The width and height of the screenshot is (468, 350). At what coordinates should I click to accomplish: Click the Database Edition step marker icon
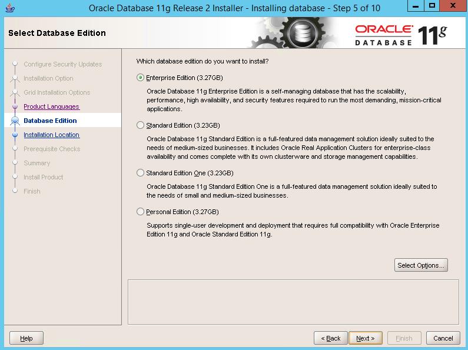[15, 121]
